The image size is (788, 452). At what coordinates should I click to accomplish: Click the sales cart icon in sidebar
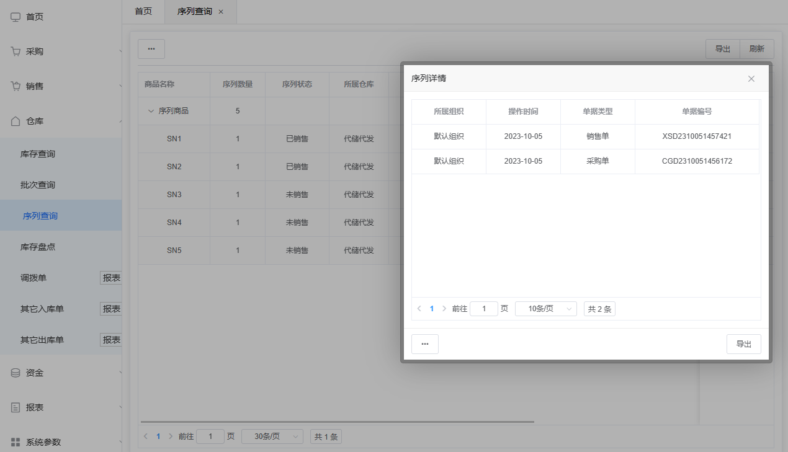16,86
